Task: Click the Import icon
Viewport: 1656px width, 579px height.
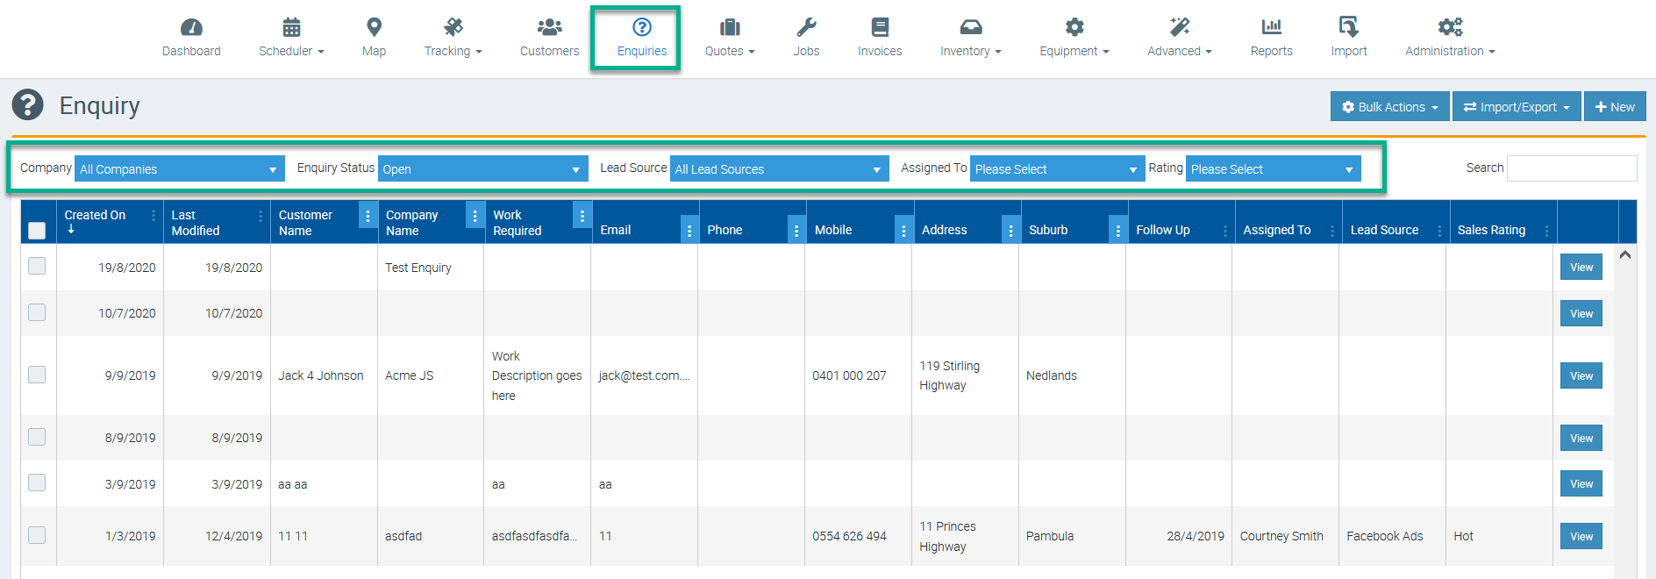Action: [x=1348, y=27]
